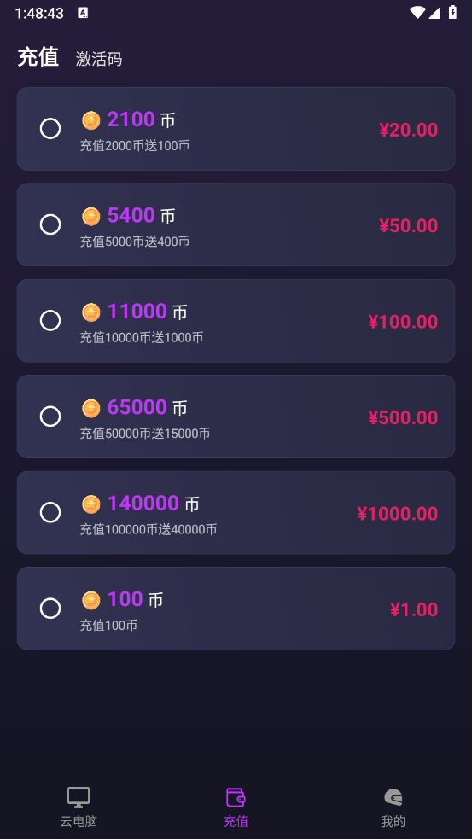Tap 充值10000币送1000币 package description

pos(142,338)
